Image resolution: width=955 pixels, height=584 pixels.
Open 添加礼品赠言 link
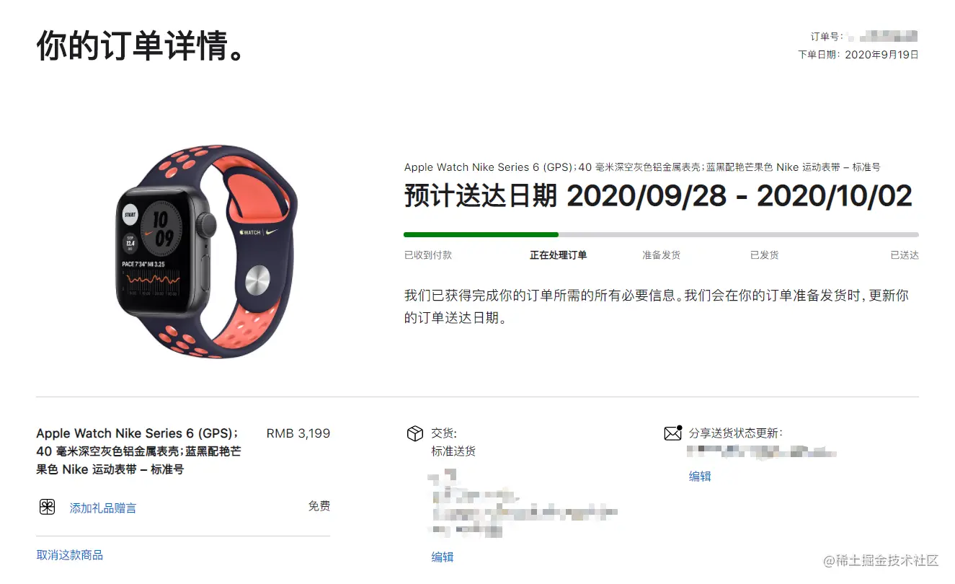click(103, 508)
